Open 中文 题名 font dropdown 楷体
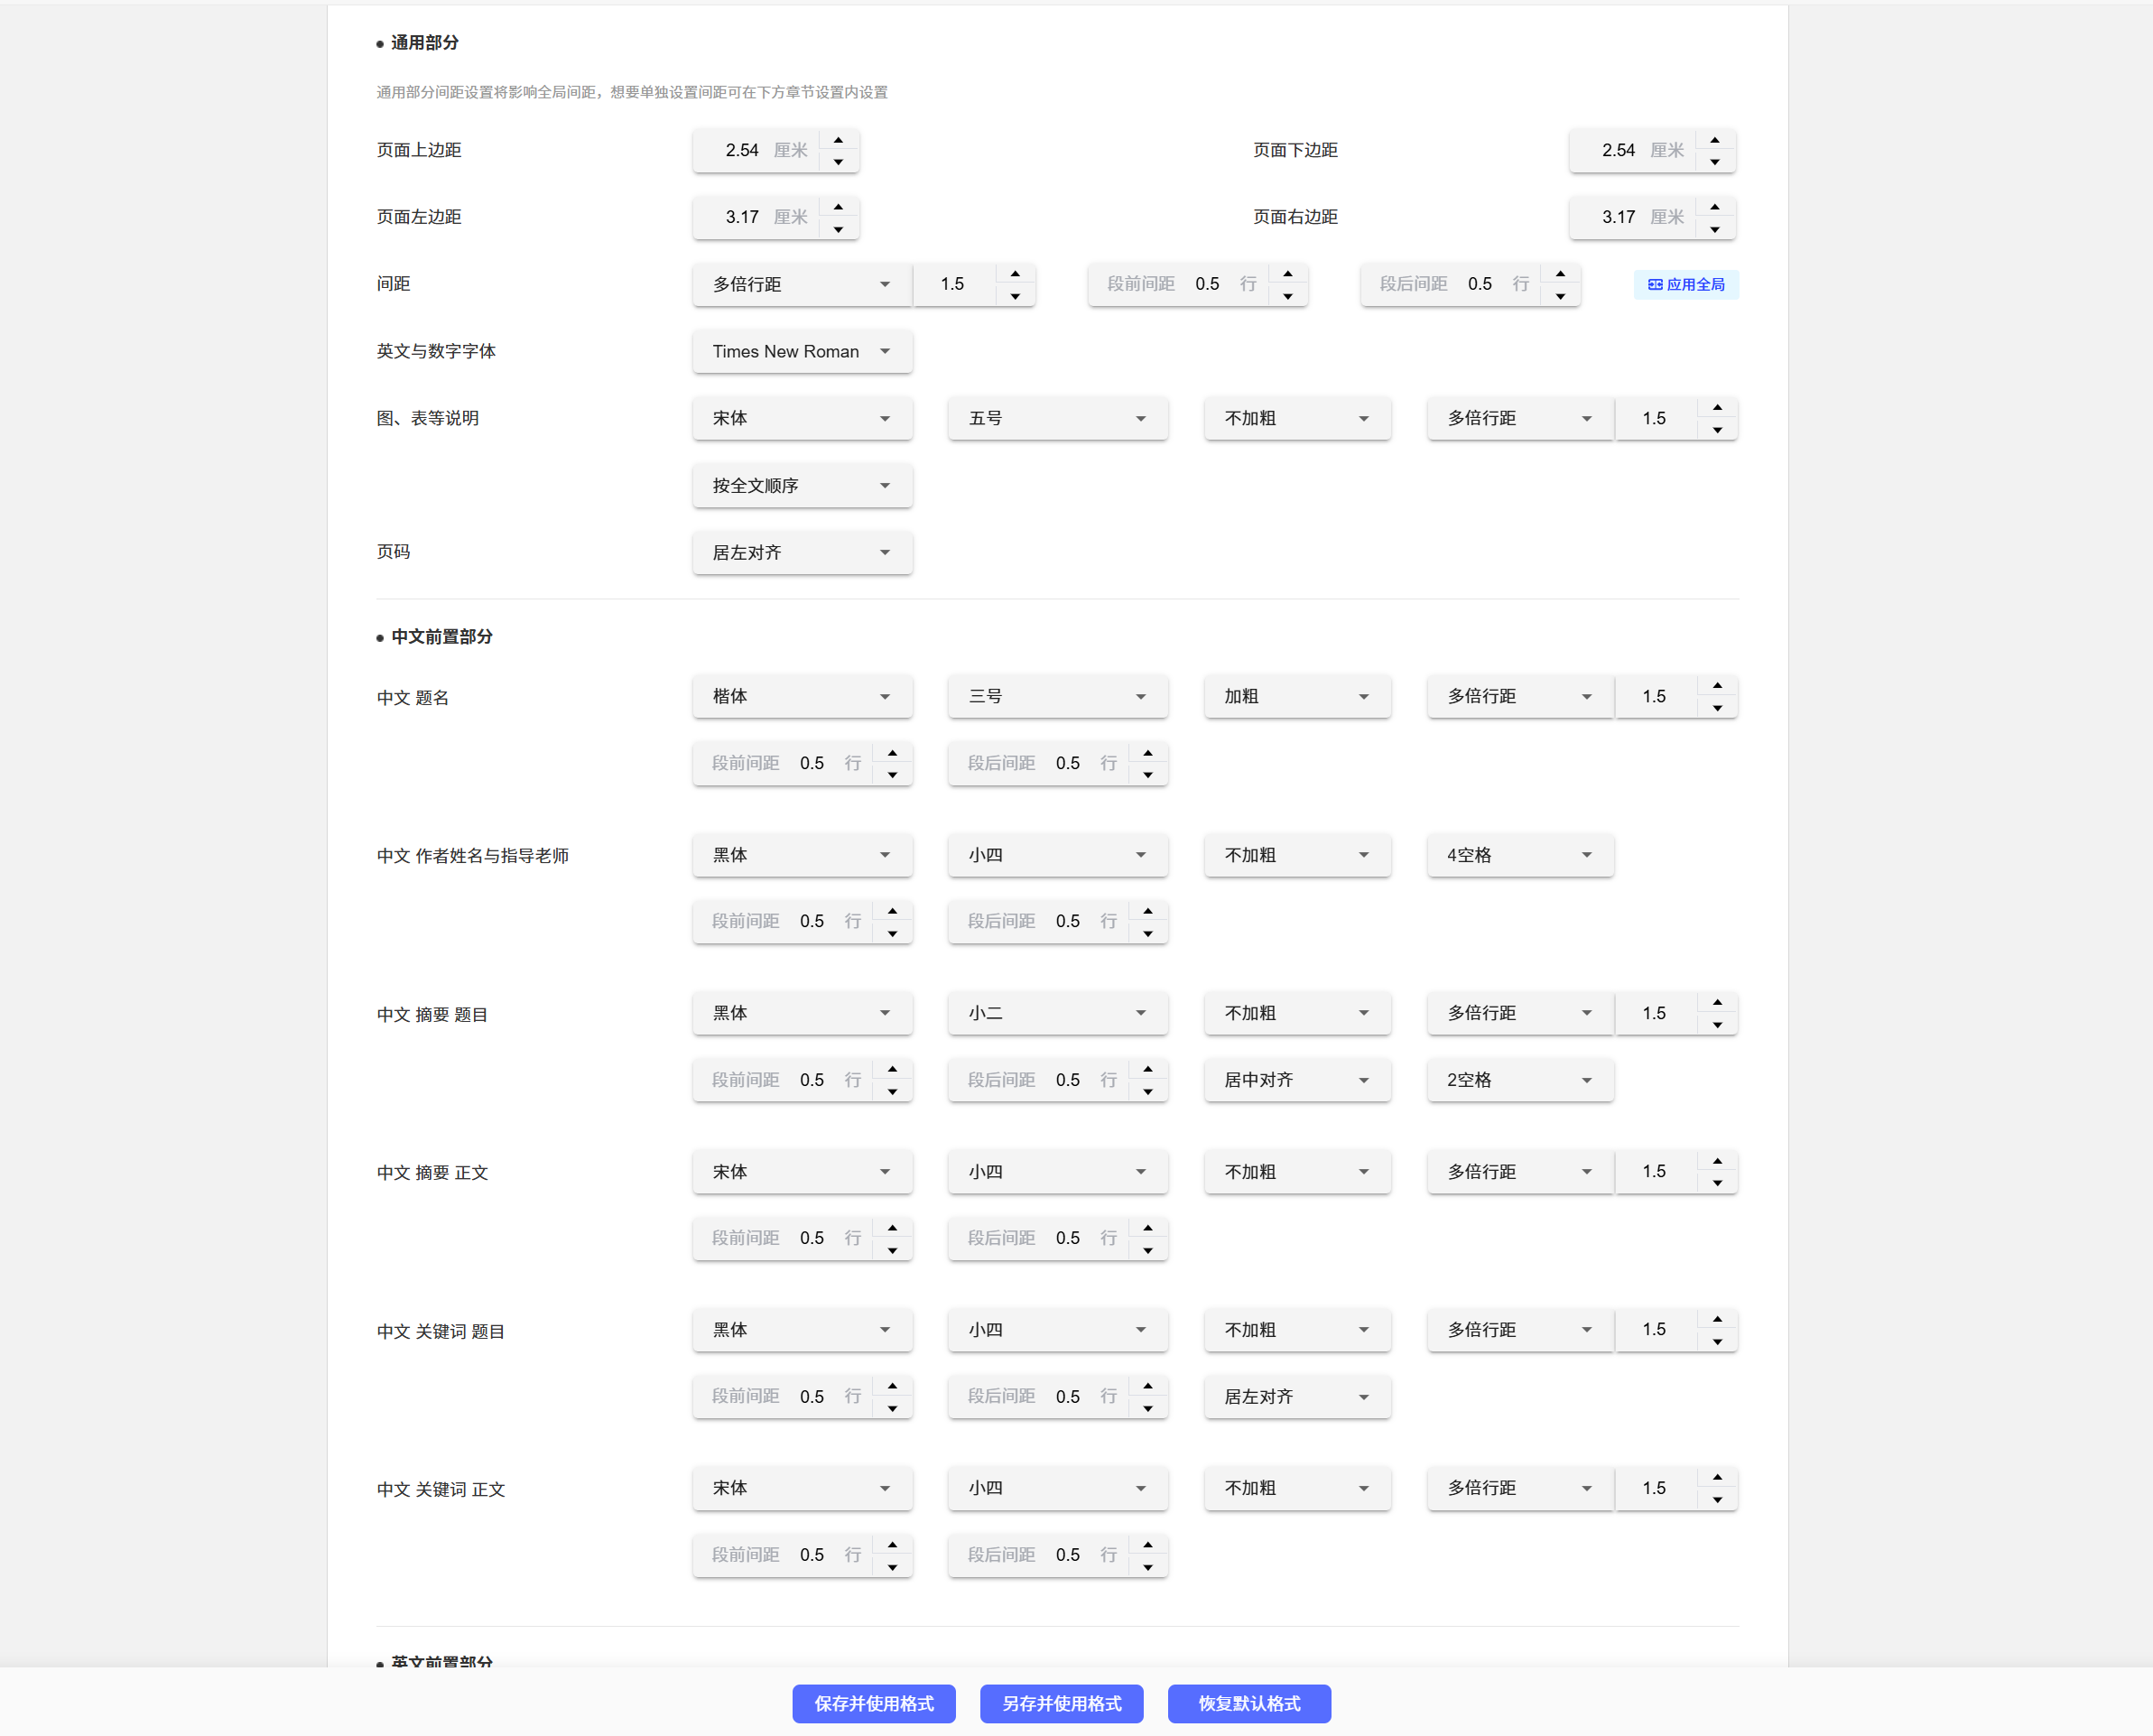Viewport: 2153px width, 1736px height. coord(801,696)
